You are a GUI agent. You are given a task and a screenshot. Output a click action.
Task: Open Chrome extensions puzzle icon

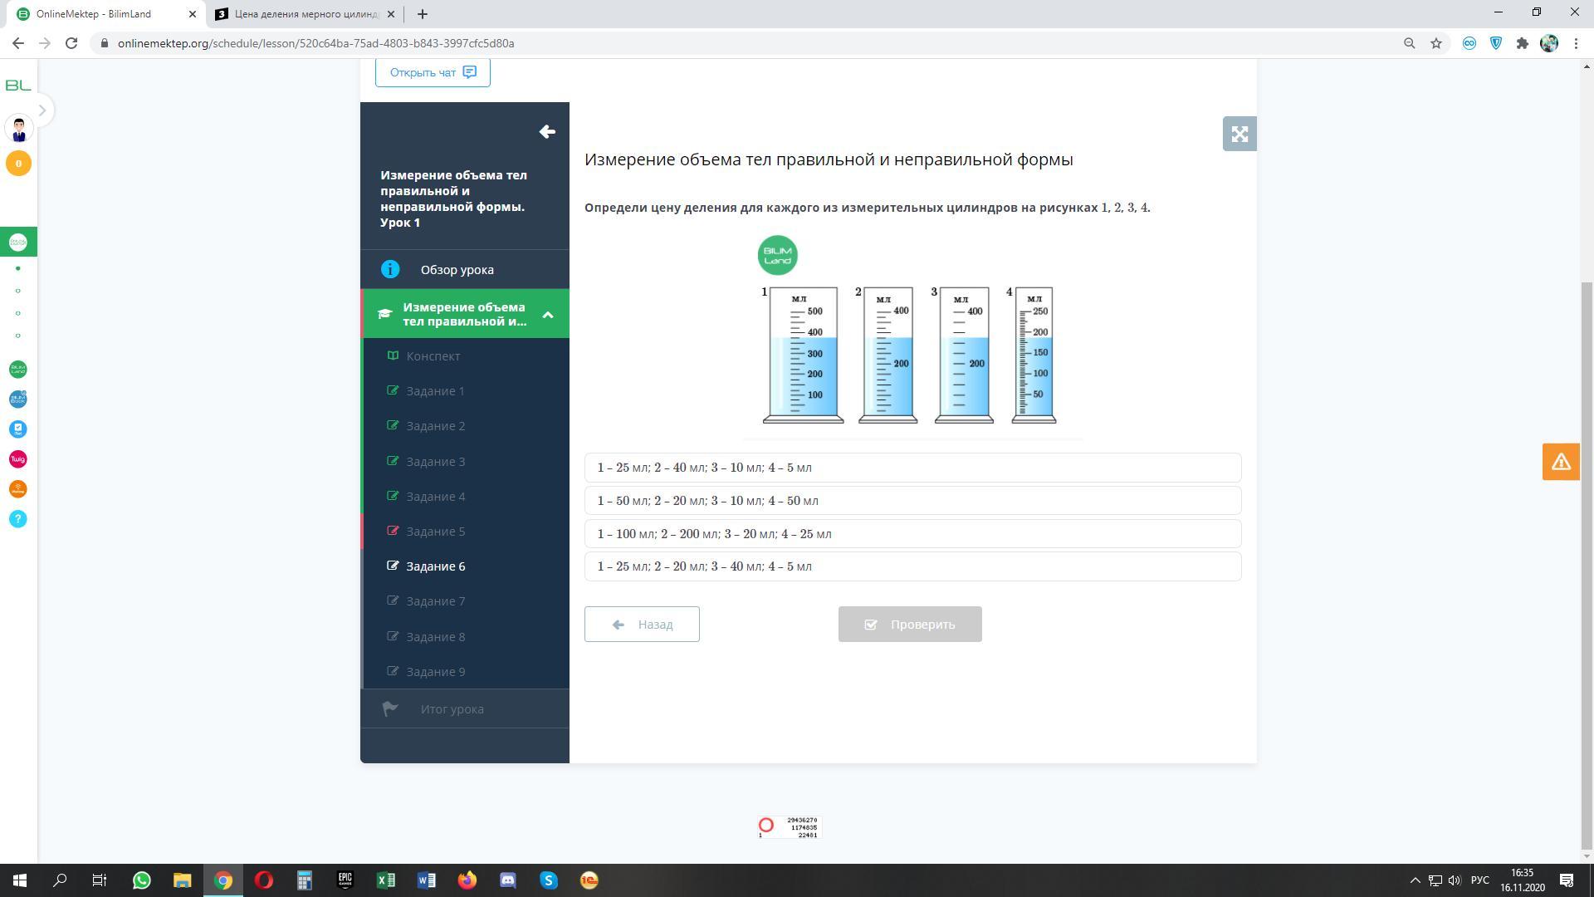(1523, 43)
